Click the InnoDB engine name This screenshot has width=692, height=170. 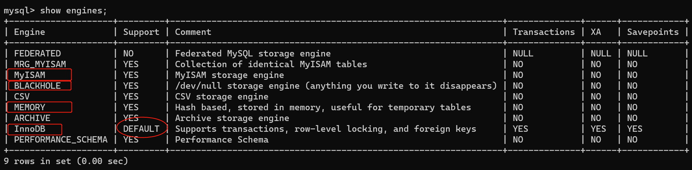click(x=30, y=129)
